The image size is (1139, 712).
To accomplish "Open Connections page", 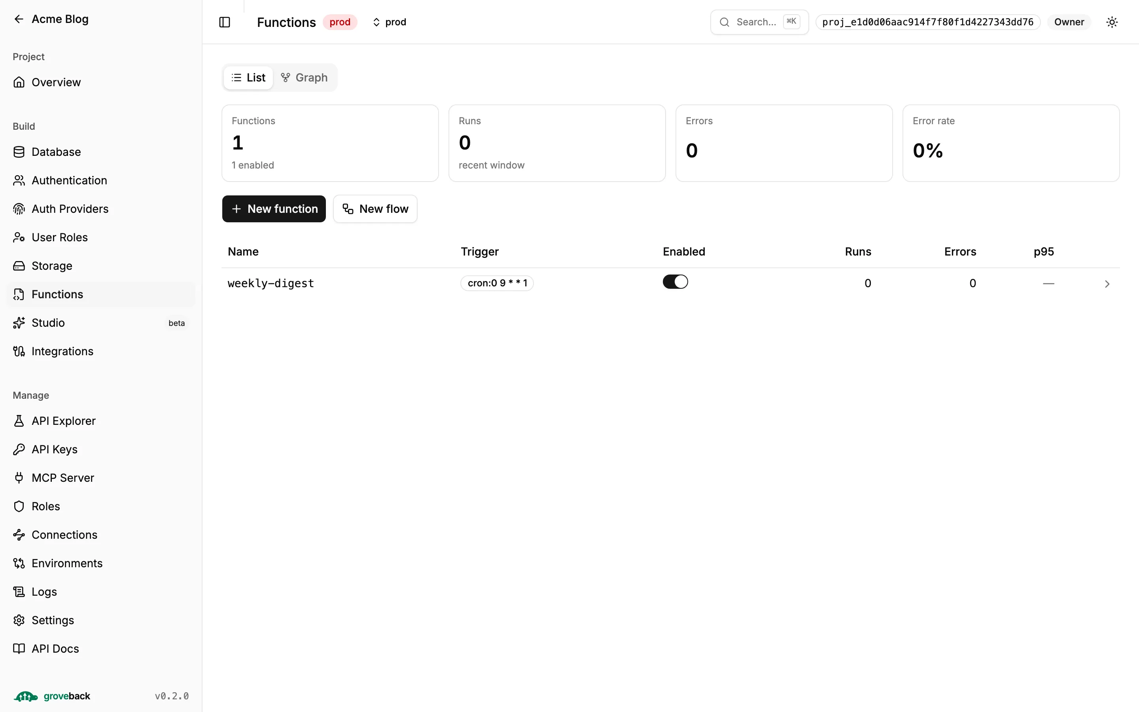I will click(x=101, y=535).
